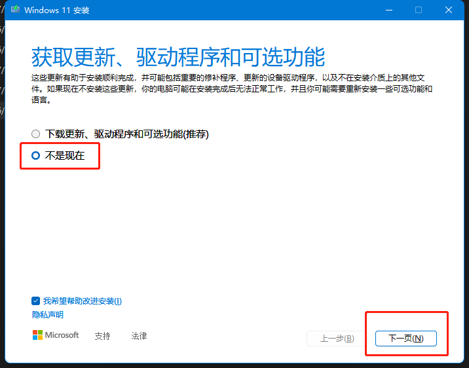
Task: Open the 法律 link
Action: pos(139,336)
